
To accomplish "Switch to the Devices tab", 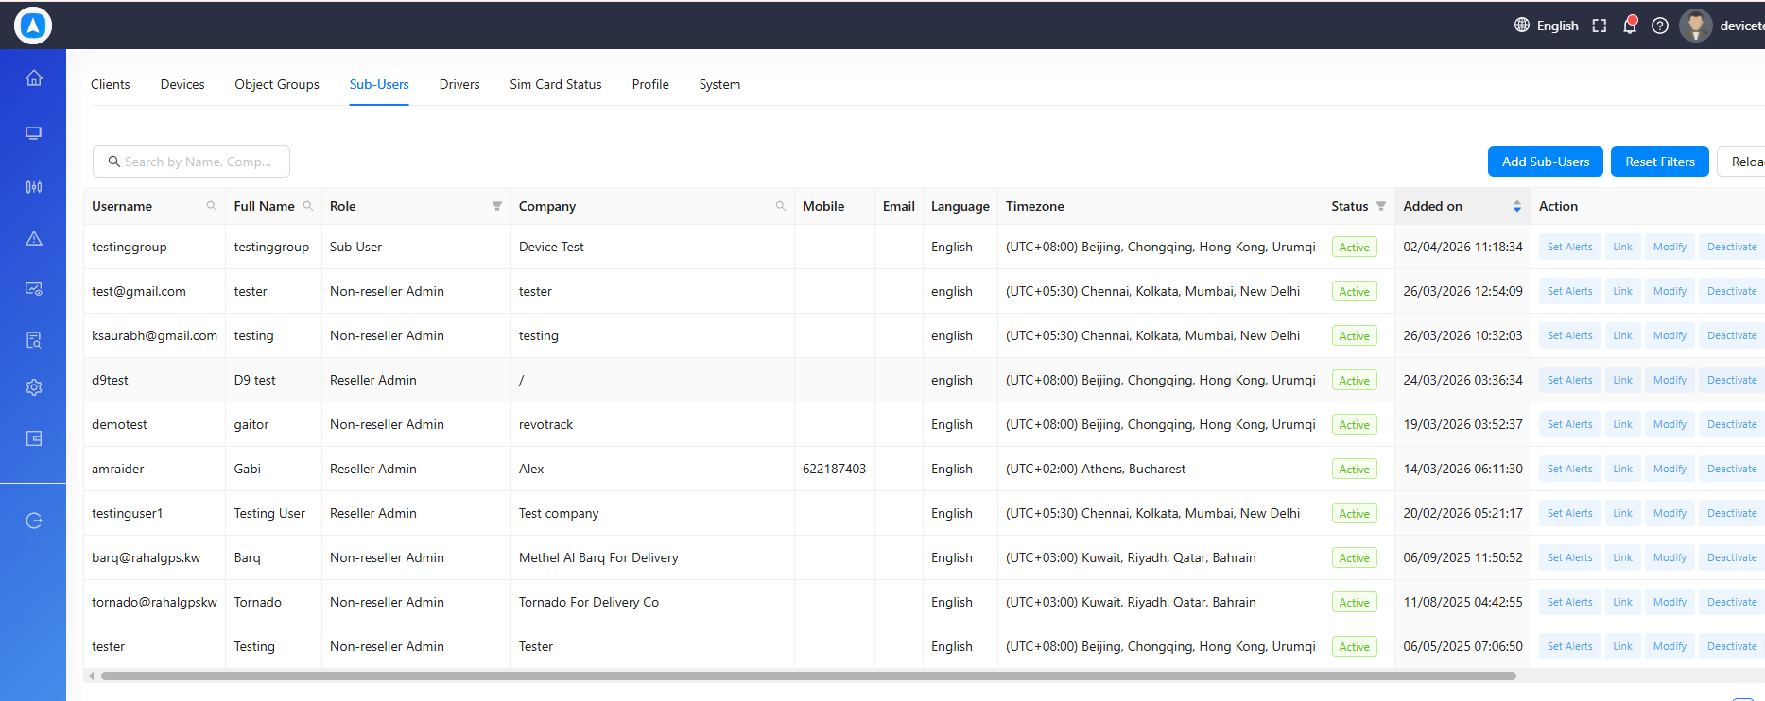I will 182,84.
